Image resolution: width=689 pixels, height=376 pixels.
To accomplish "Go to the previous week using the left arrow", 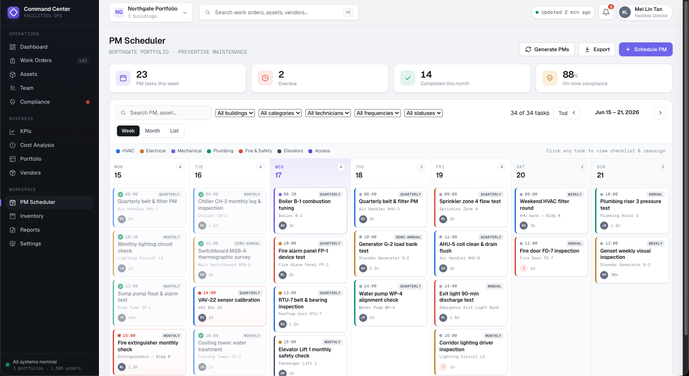I will (x=574, y=112).
